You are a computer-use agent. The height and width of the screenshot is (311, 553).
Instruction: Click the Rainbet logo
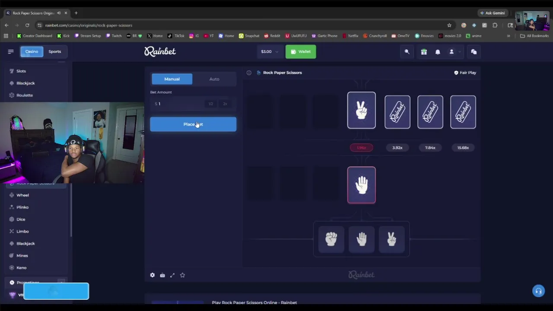coord(160,51)
